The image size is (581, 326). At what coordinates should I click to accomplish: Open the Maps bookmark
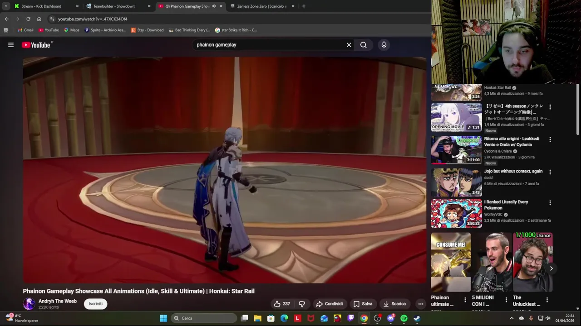pos(71,30)
